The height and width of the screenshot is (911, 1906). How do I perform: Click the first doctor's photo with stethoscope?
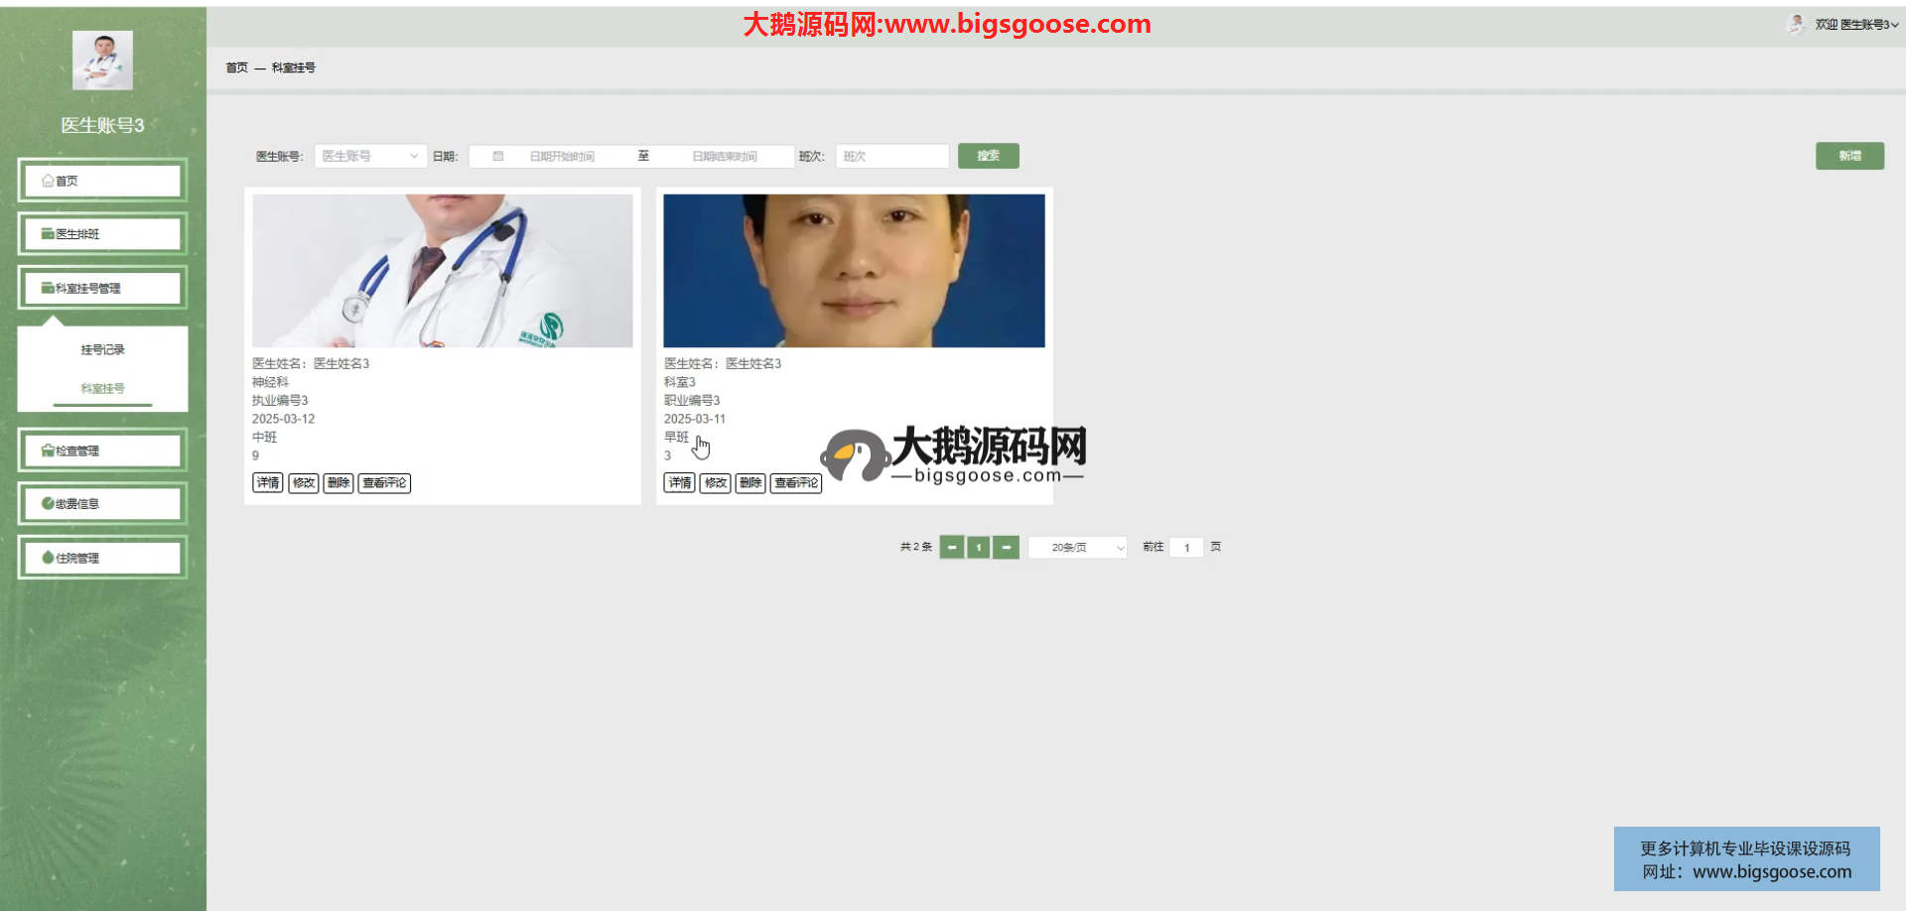click(x=442, y=271)
